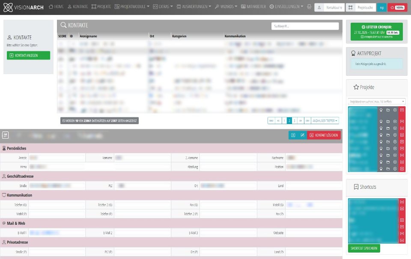Click the Kommunikation column header
411x259 pixels.
pyautogui.click(x=235, y=36)
